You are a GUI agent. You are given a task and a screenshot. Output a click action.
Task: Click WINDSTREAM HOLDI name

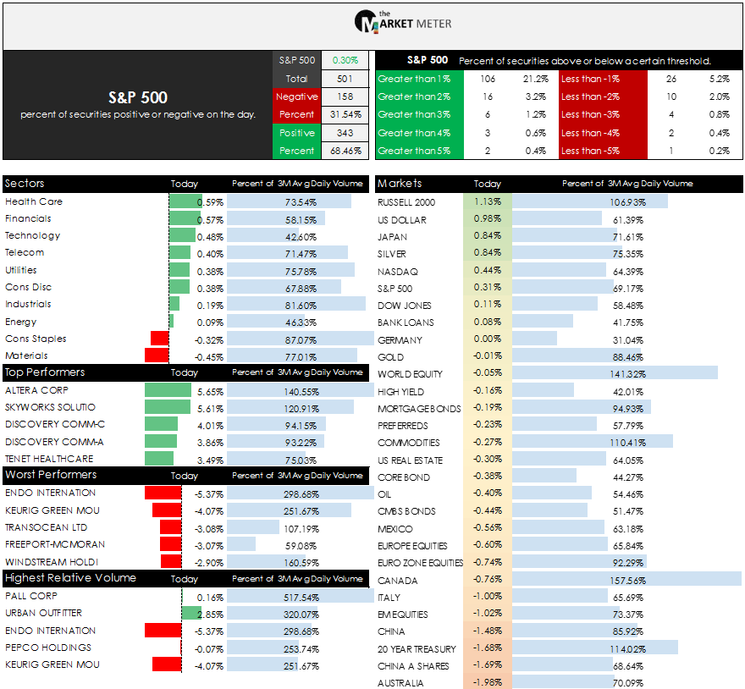click(x=52, y=562)
